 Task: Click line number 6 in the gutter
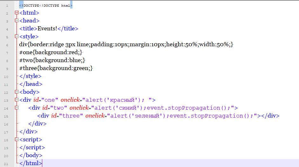(x=7, y=45)
